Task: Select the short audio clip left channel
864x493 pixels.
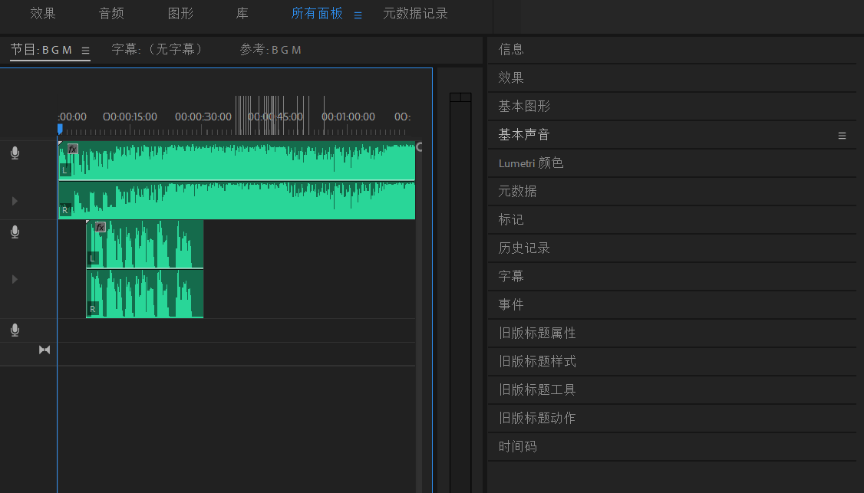Action: point(145,244)
